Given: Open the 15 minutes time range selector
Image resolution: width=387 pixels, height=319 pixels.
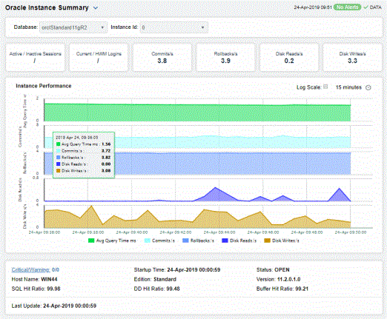Looking at the screenshot, I should (x=348, y=87).
